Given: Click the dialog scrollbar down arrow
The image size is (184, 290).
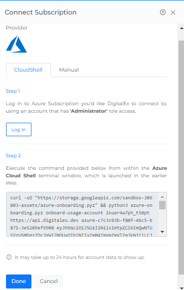Looking at the screenshot, I should point(182,287).
